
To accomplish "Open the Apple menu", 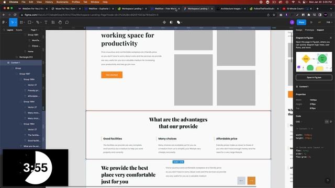I will tap(4, 2).
